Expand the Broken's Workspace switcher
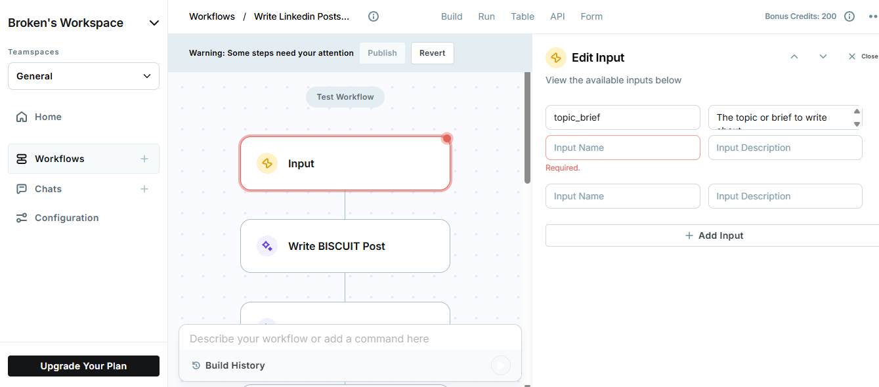 [154, 23]
